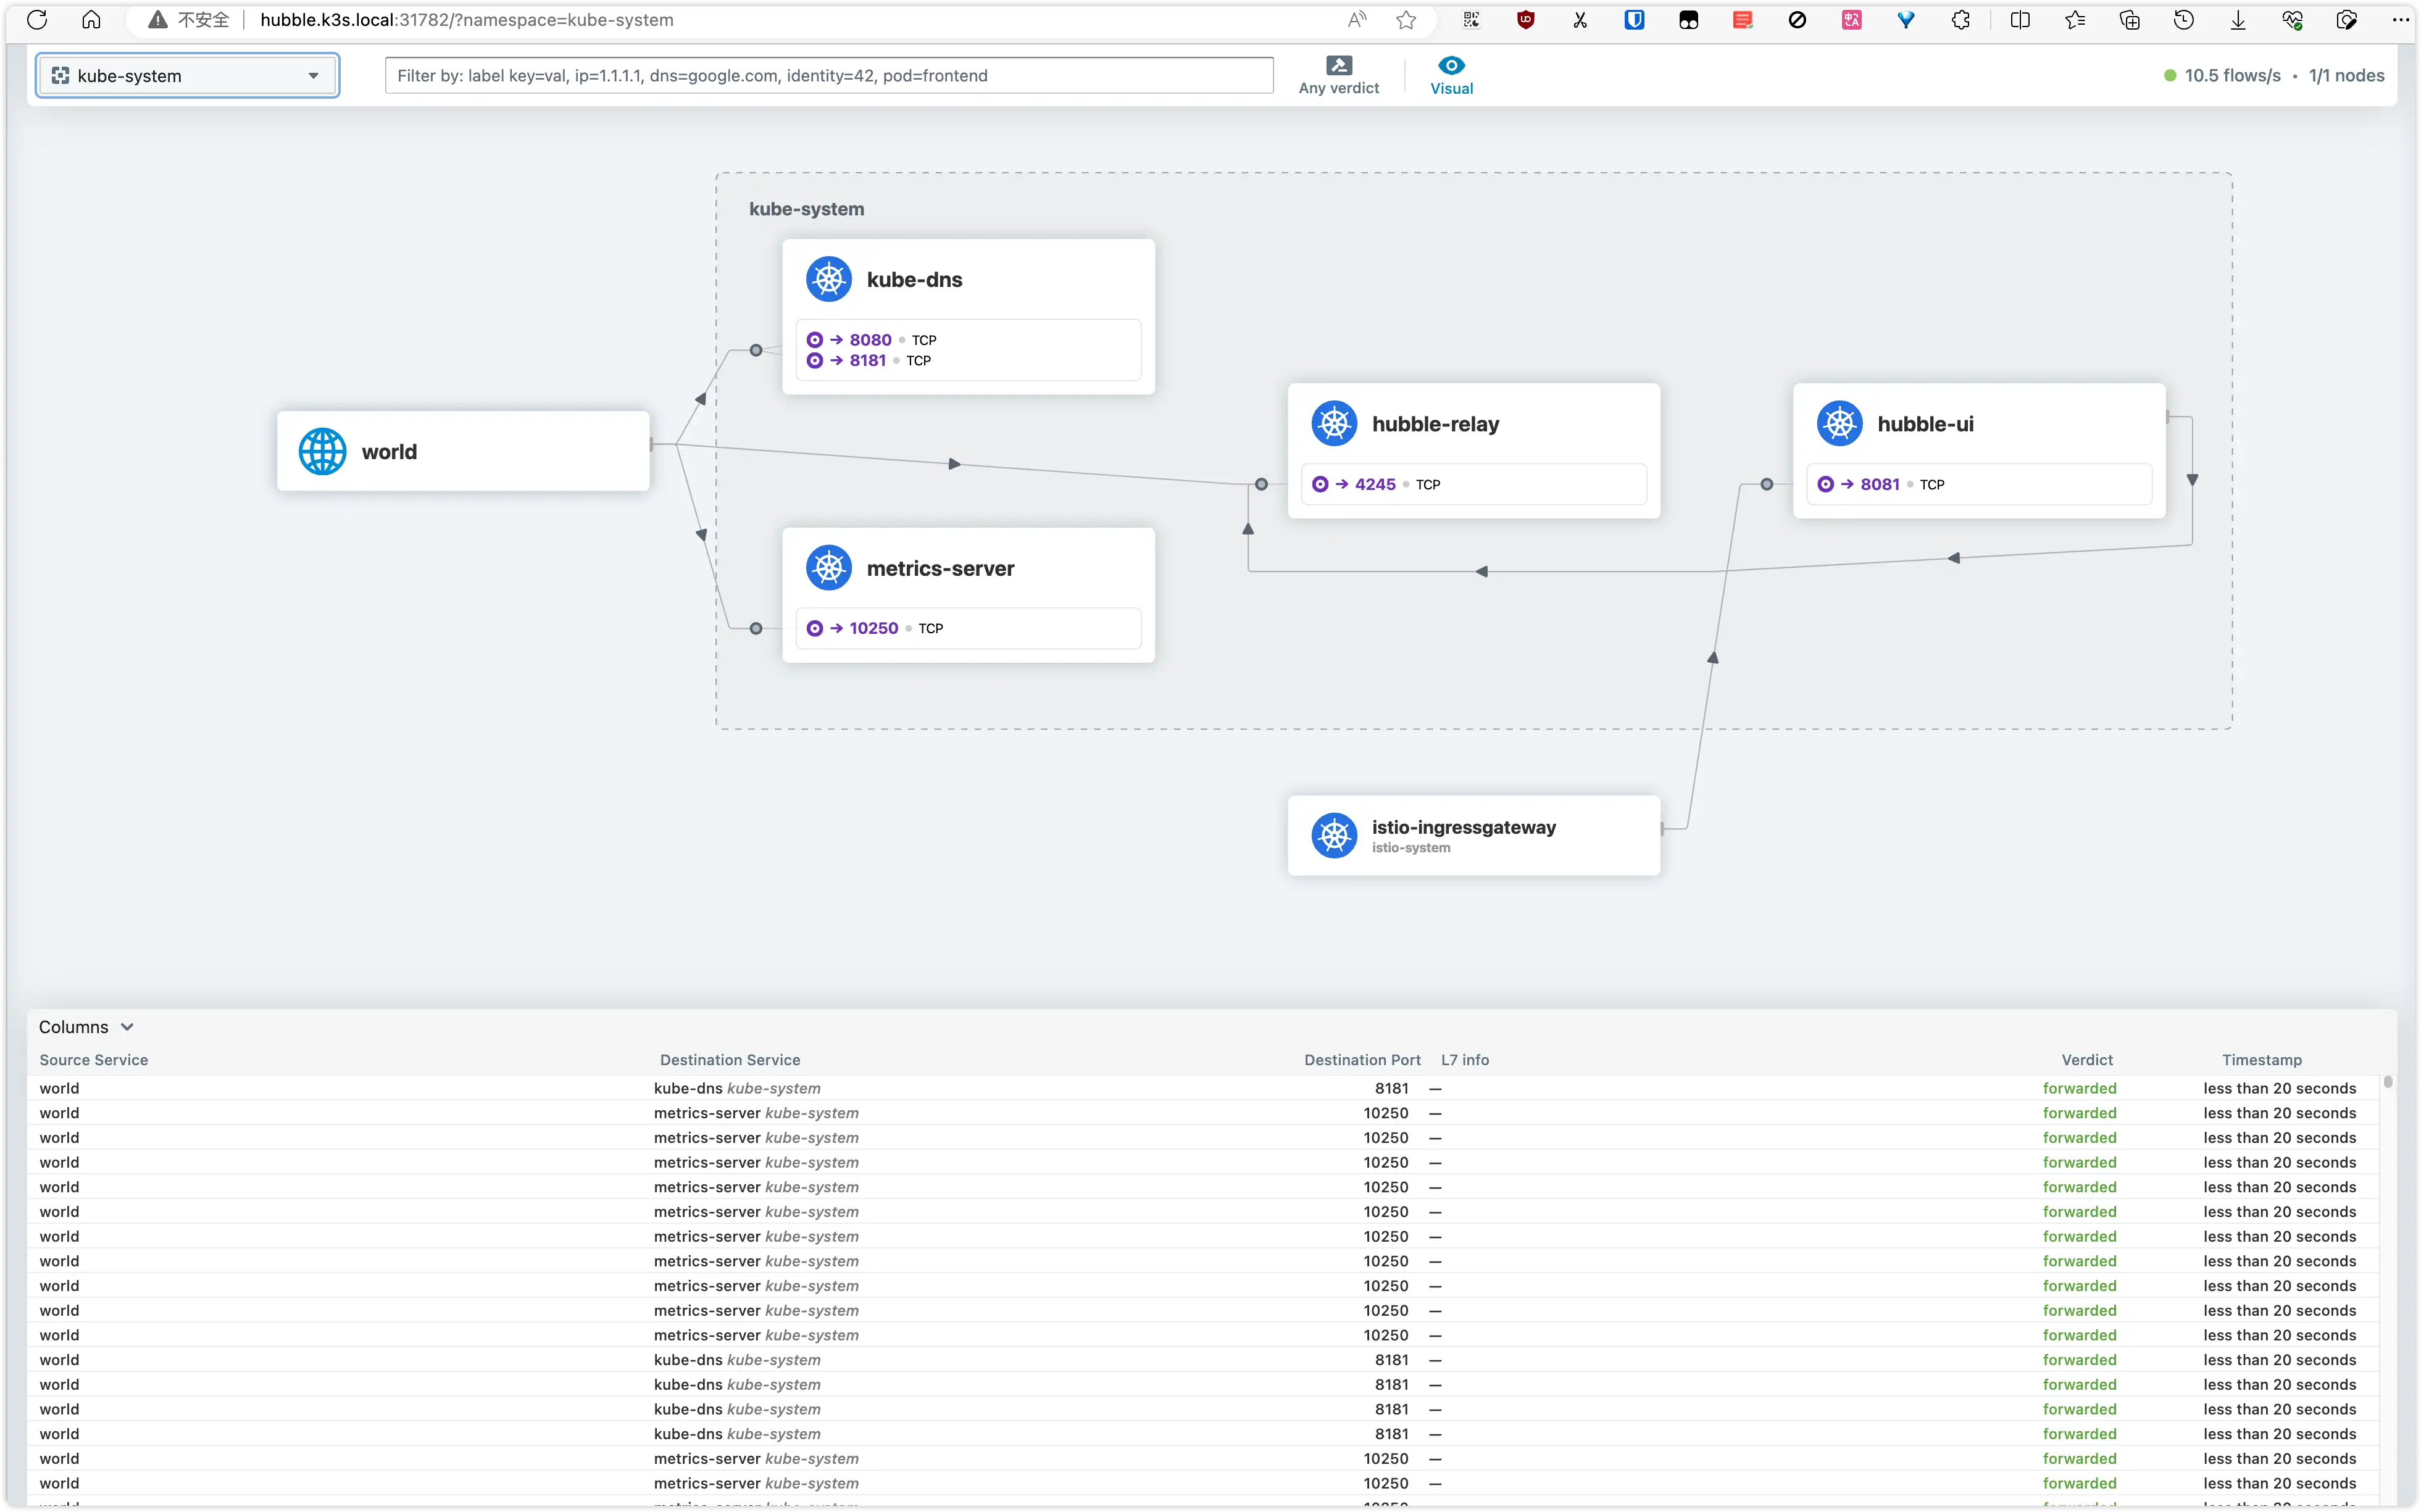Screen dimensions: 2421x1512
Task: Reload the page with the refresh icon
Action: [x=37, y=20]
